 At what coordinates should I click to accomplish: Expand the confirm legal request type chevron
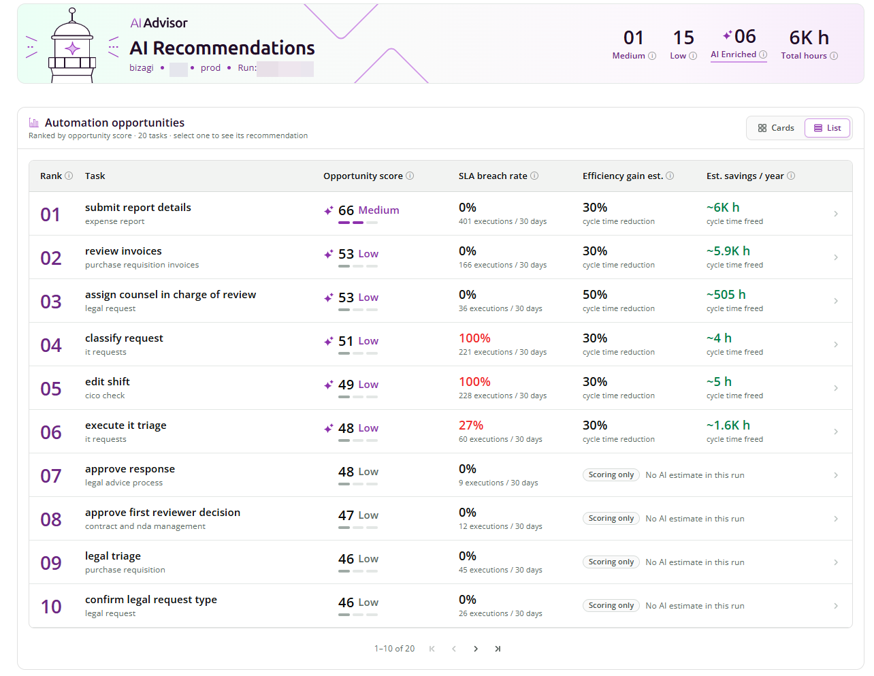point(836,606)
